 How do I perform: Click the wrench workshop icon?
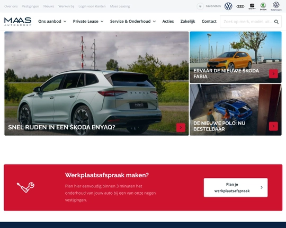pos(26,187)
